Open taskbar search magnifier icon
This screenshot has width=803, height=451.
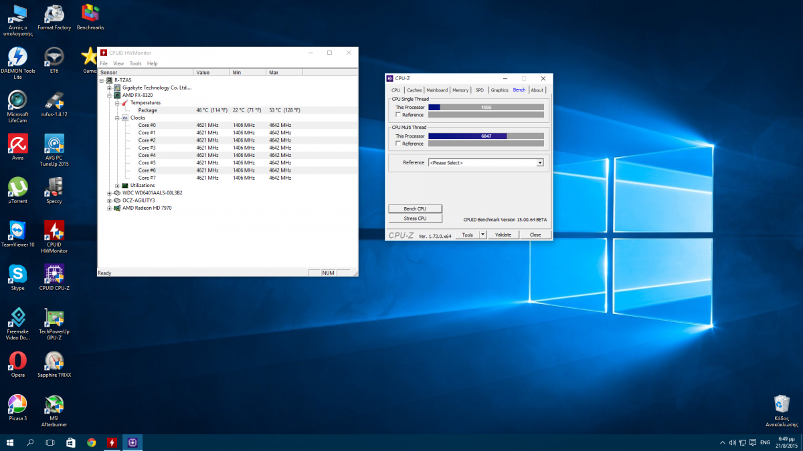tap(30, 442)
